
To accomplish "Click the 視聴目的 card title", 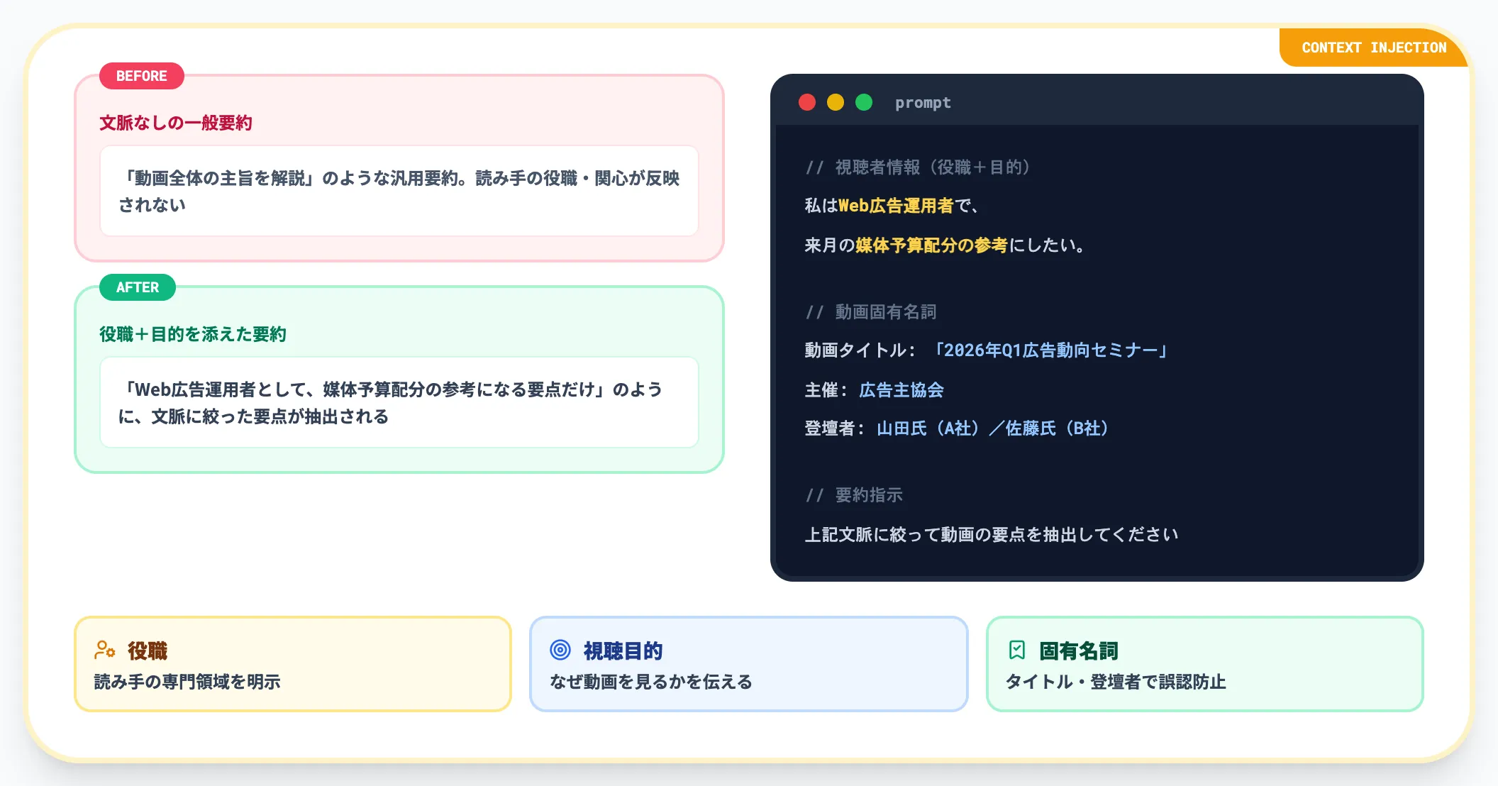I will (623, 651).
